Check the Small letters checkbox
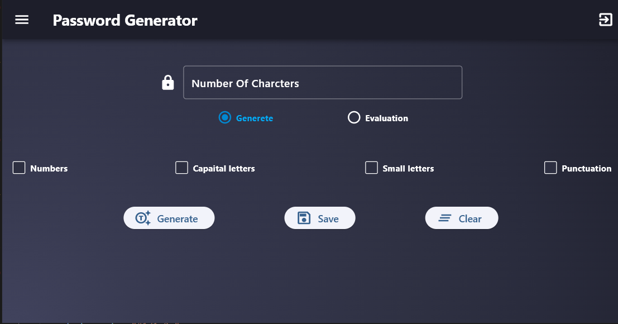The height and width of the screenshot is (324, 618). pyautogui.click(x=371, y=168)
